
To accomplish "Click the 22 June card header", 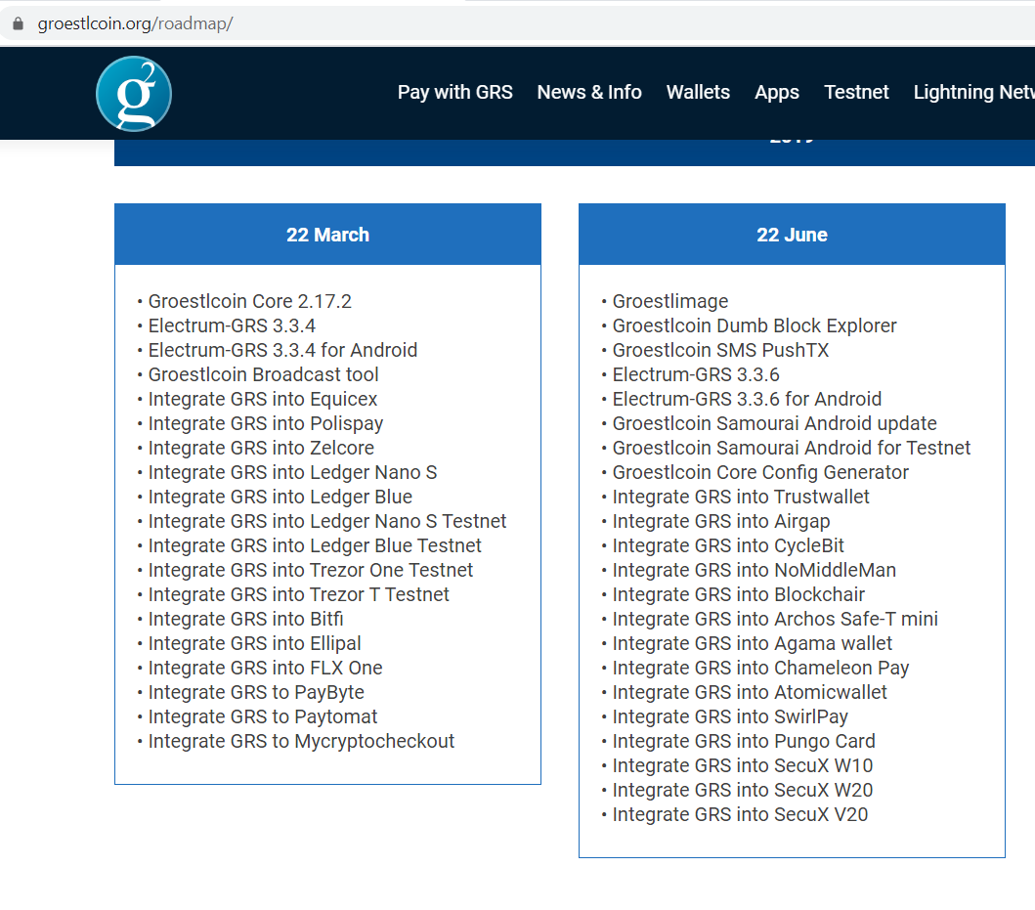I will [792, 235].
